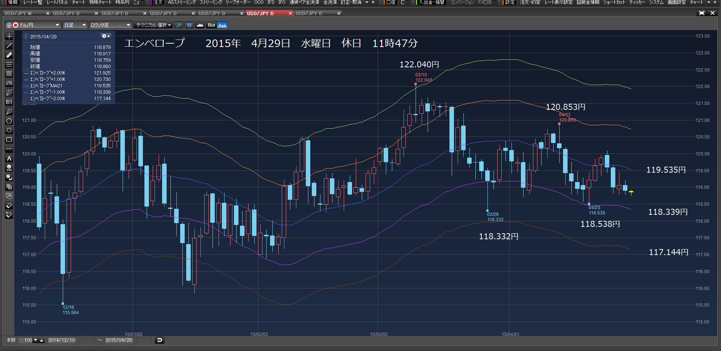Select the text annotation A tool
The width and height of the screenshot is (721, 351).
(9, 158)
